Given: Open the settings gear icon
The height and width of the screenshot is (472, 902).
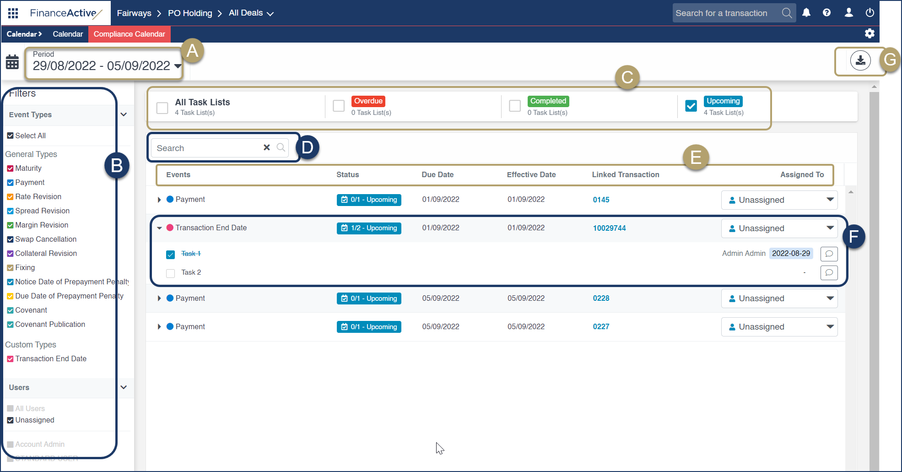Looking at the screenshot, I should click(870, 33).
